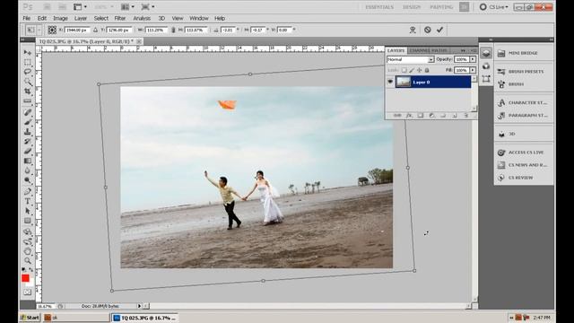The width and height of the screenshot is (574, 323).
Task: Switch to the Essentials workspace
Action: pos(379,7)
